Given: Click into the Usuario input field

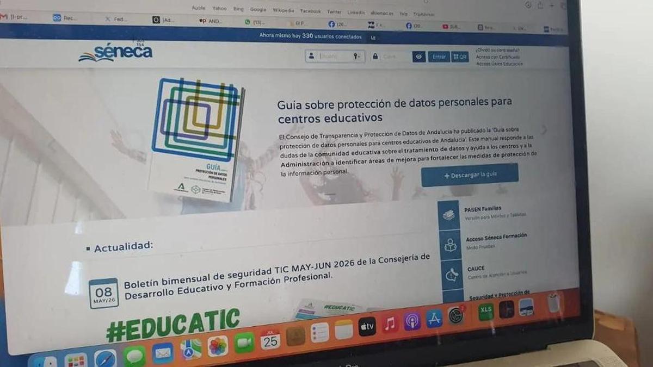Looking at the screenshot, I should click(334, 56).
